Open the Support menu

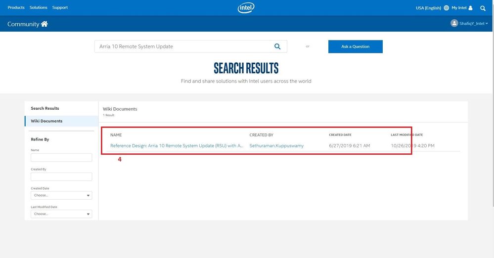click(60, 7)
